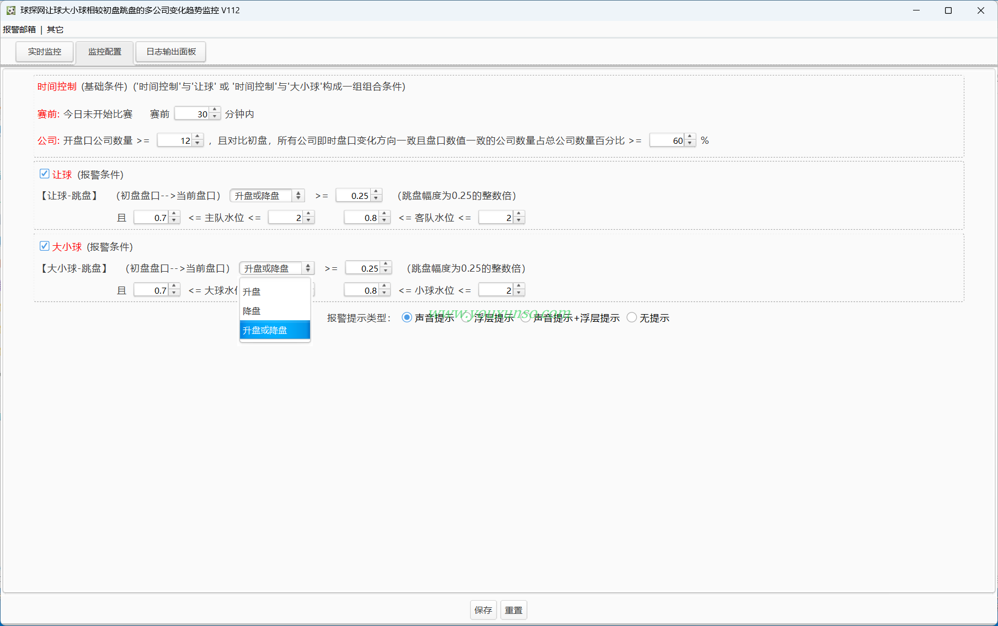This screenshot has height=626, width=998.
Task: Close the monitoring window
Action: [981, 10]
